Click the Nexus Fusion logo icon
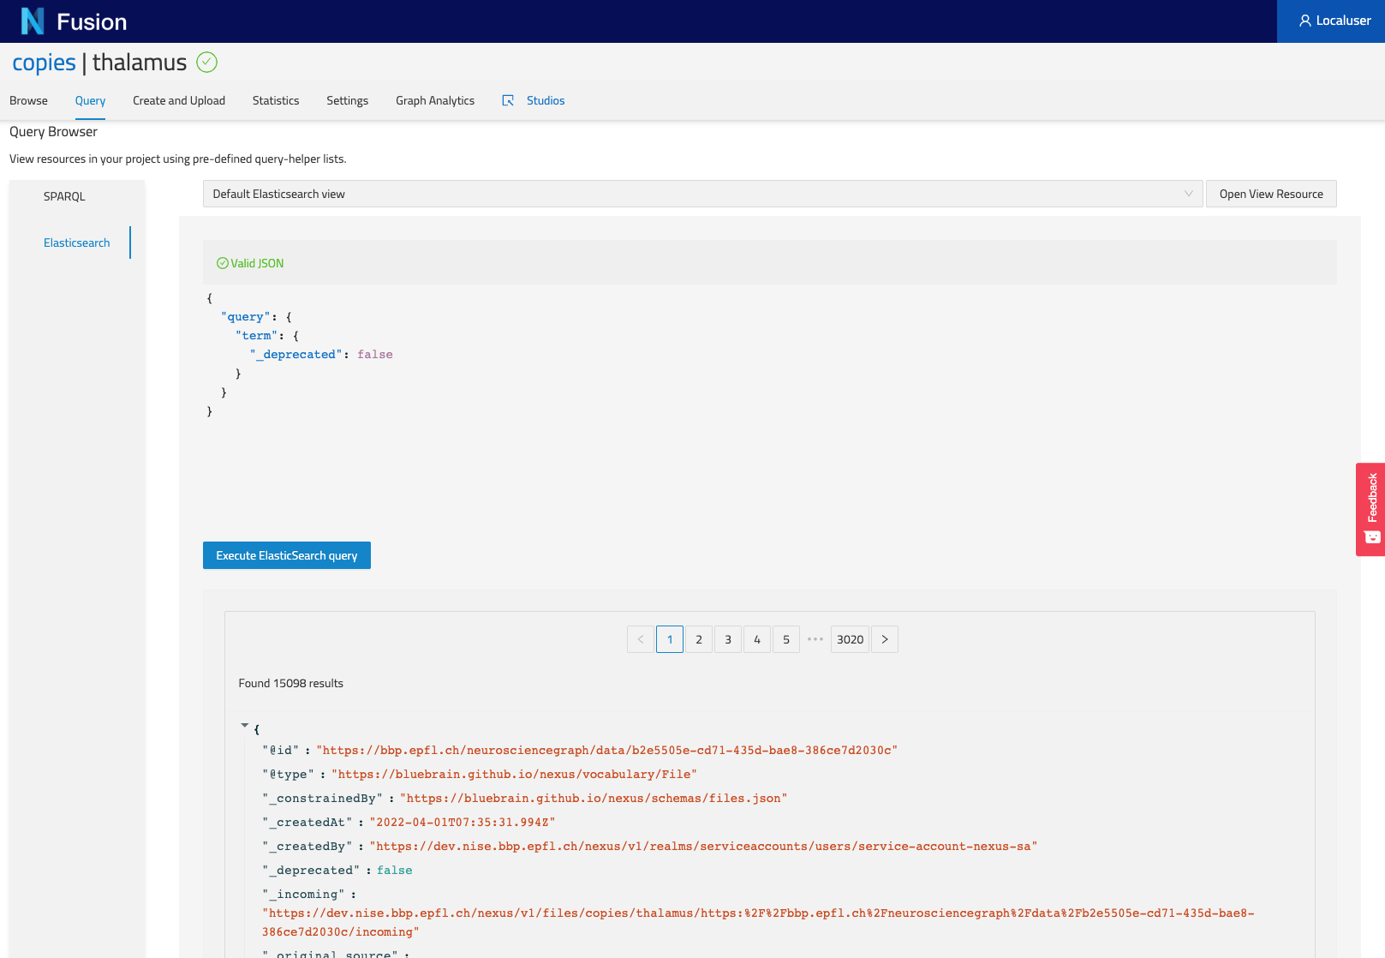Screen dimensions: 1385x958 [33, 21]
